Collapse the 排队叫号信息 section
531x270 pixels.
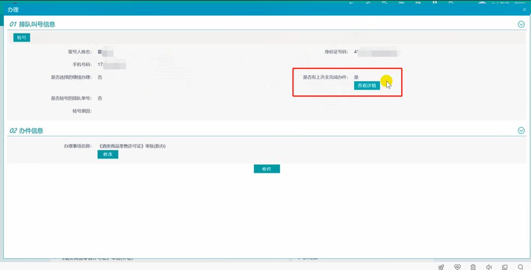[521, 24]
